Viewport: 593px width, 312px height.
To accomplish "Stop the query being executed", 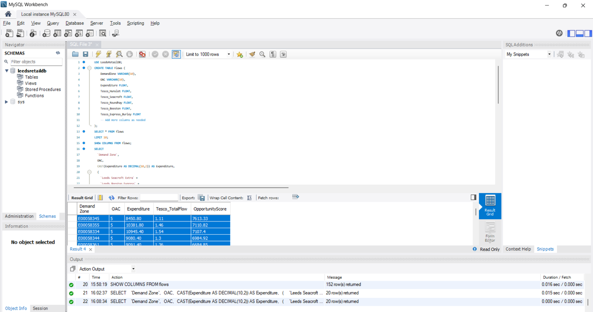I will tap(130, 54).
